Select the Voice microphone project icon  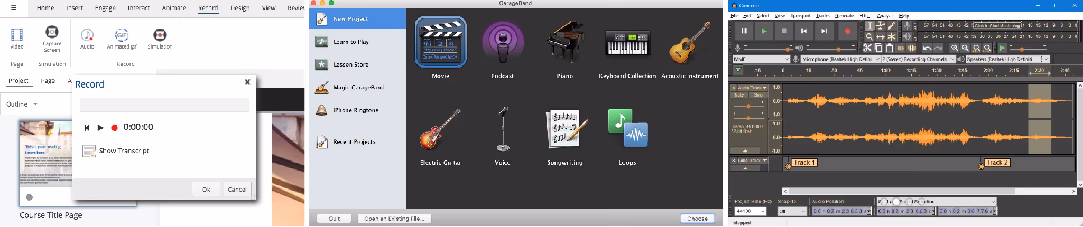503,129
